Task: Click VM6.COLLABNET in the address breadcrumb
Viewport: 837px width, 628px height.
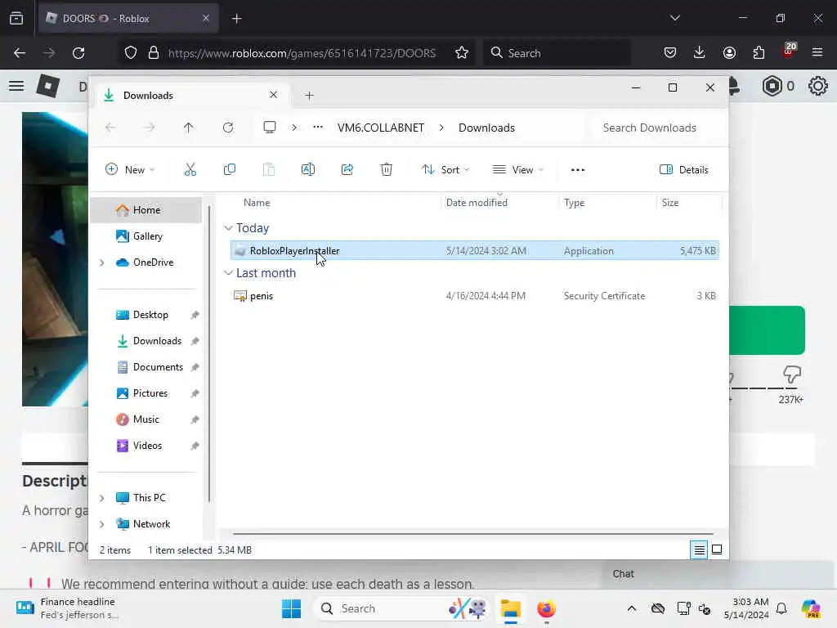Action: click(381, 128)
